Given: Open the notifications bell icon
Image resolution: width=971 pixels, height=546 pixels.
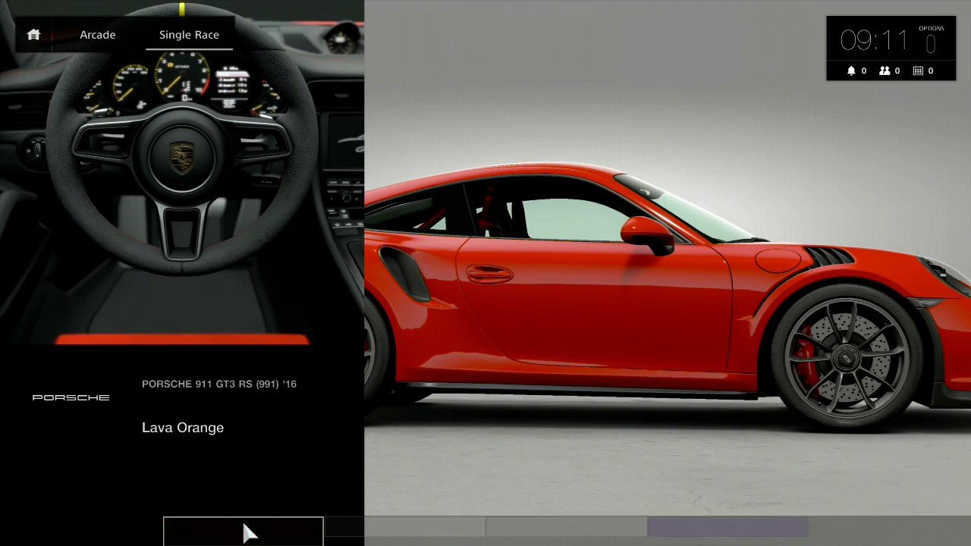Looking at the screenshot, I should [x=851, y=71].
